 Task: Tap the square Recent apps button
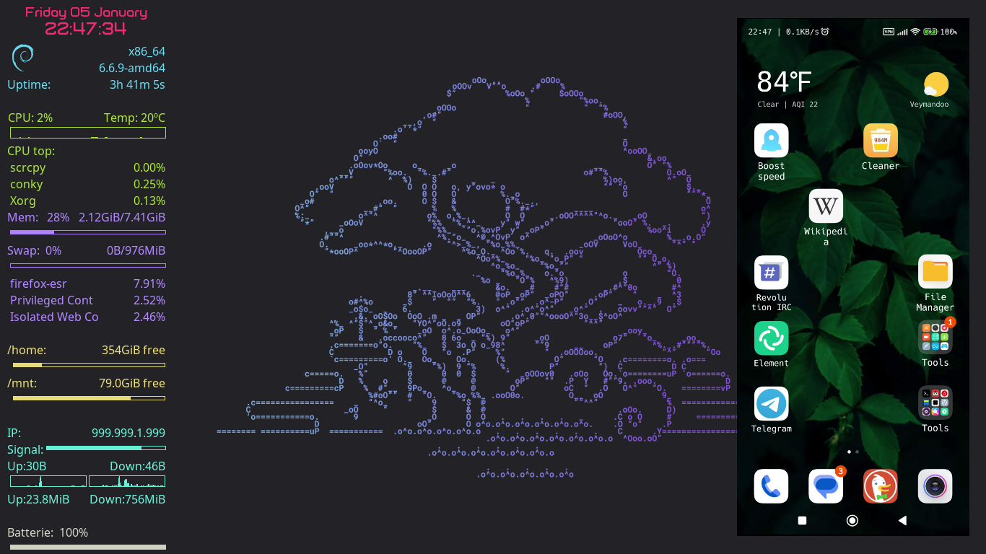(802, 520)
